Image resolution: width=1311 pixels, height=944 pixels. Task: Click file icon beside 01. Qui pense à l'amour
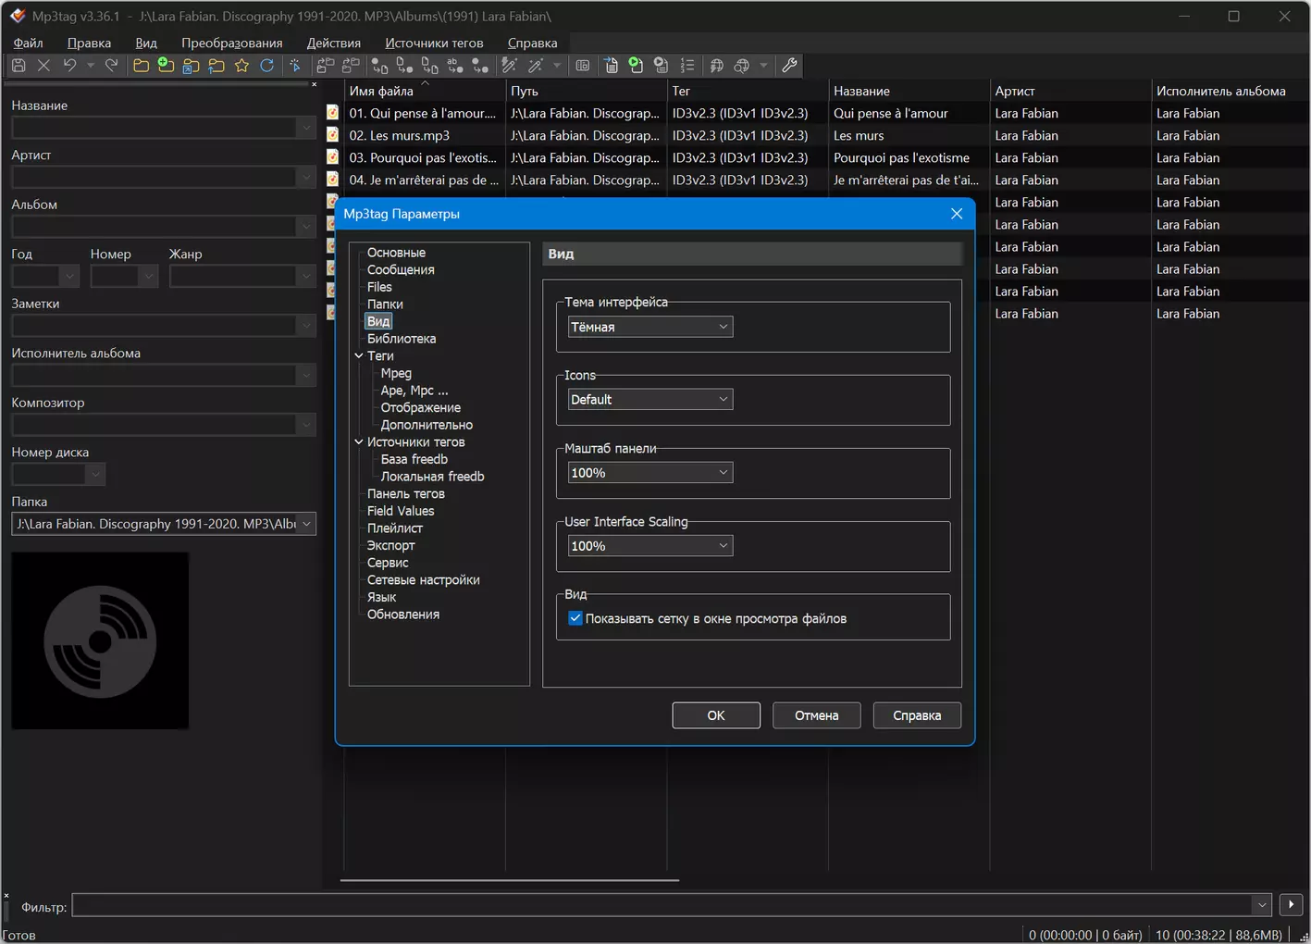pos(332,113)
